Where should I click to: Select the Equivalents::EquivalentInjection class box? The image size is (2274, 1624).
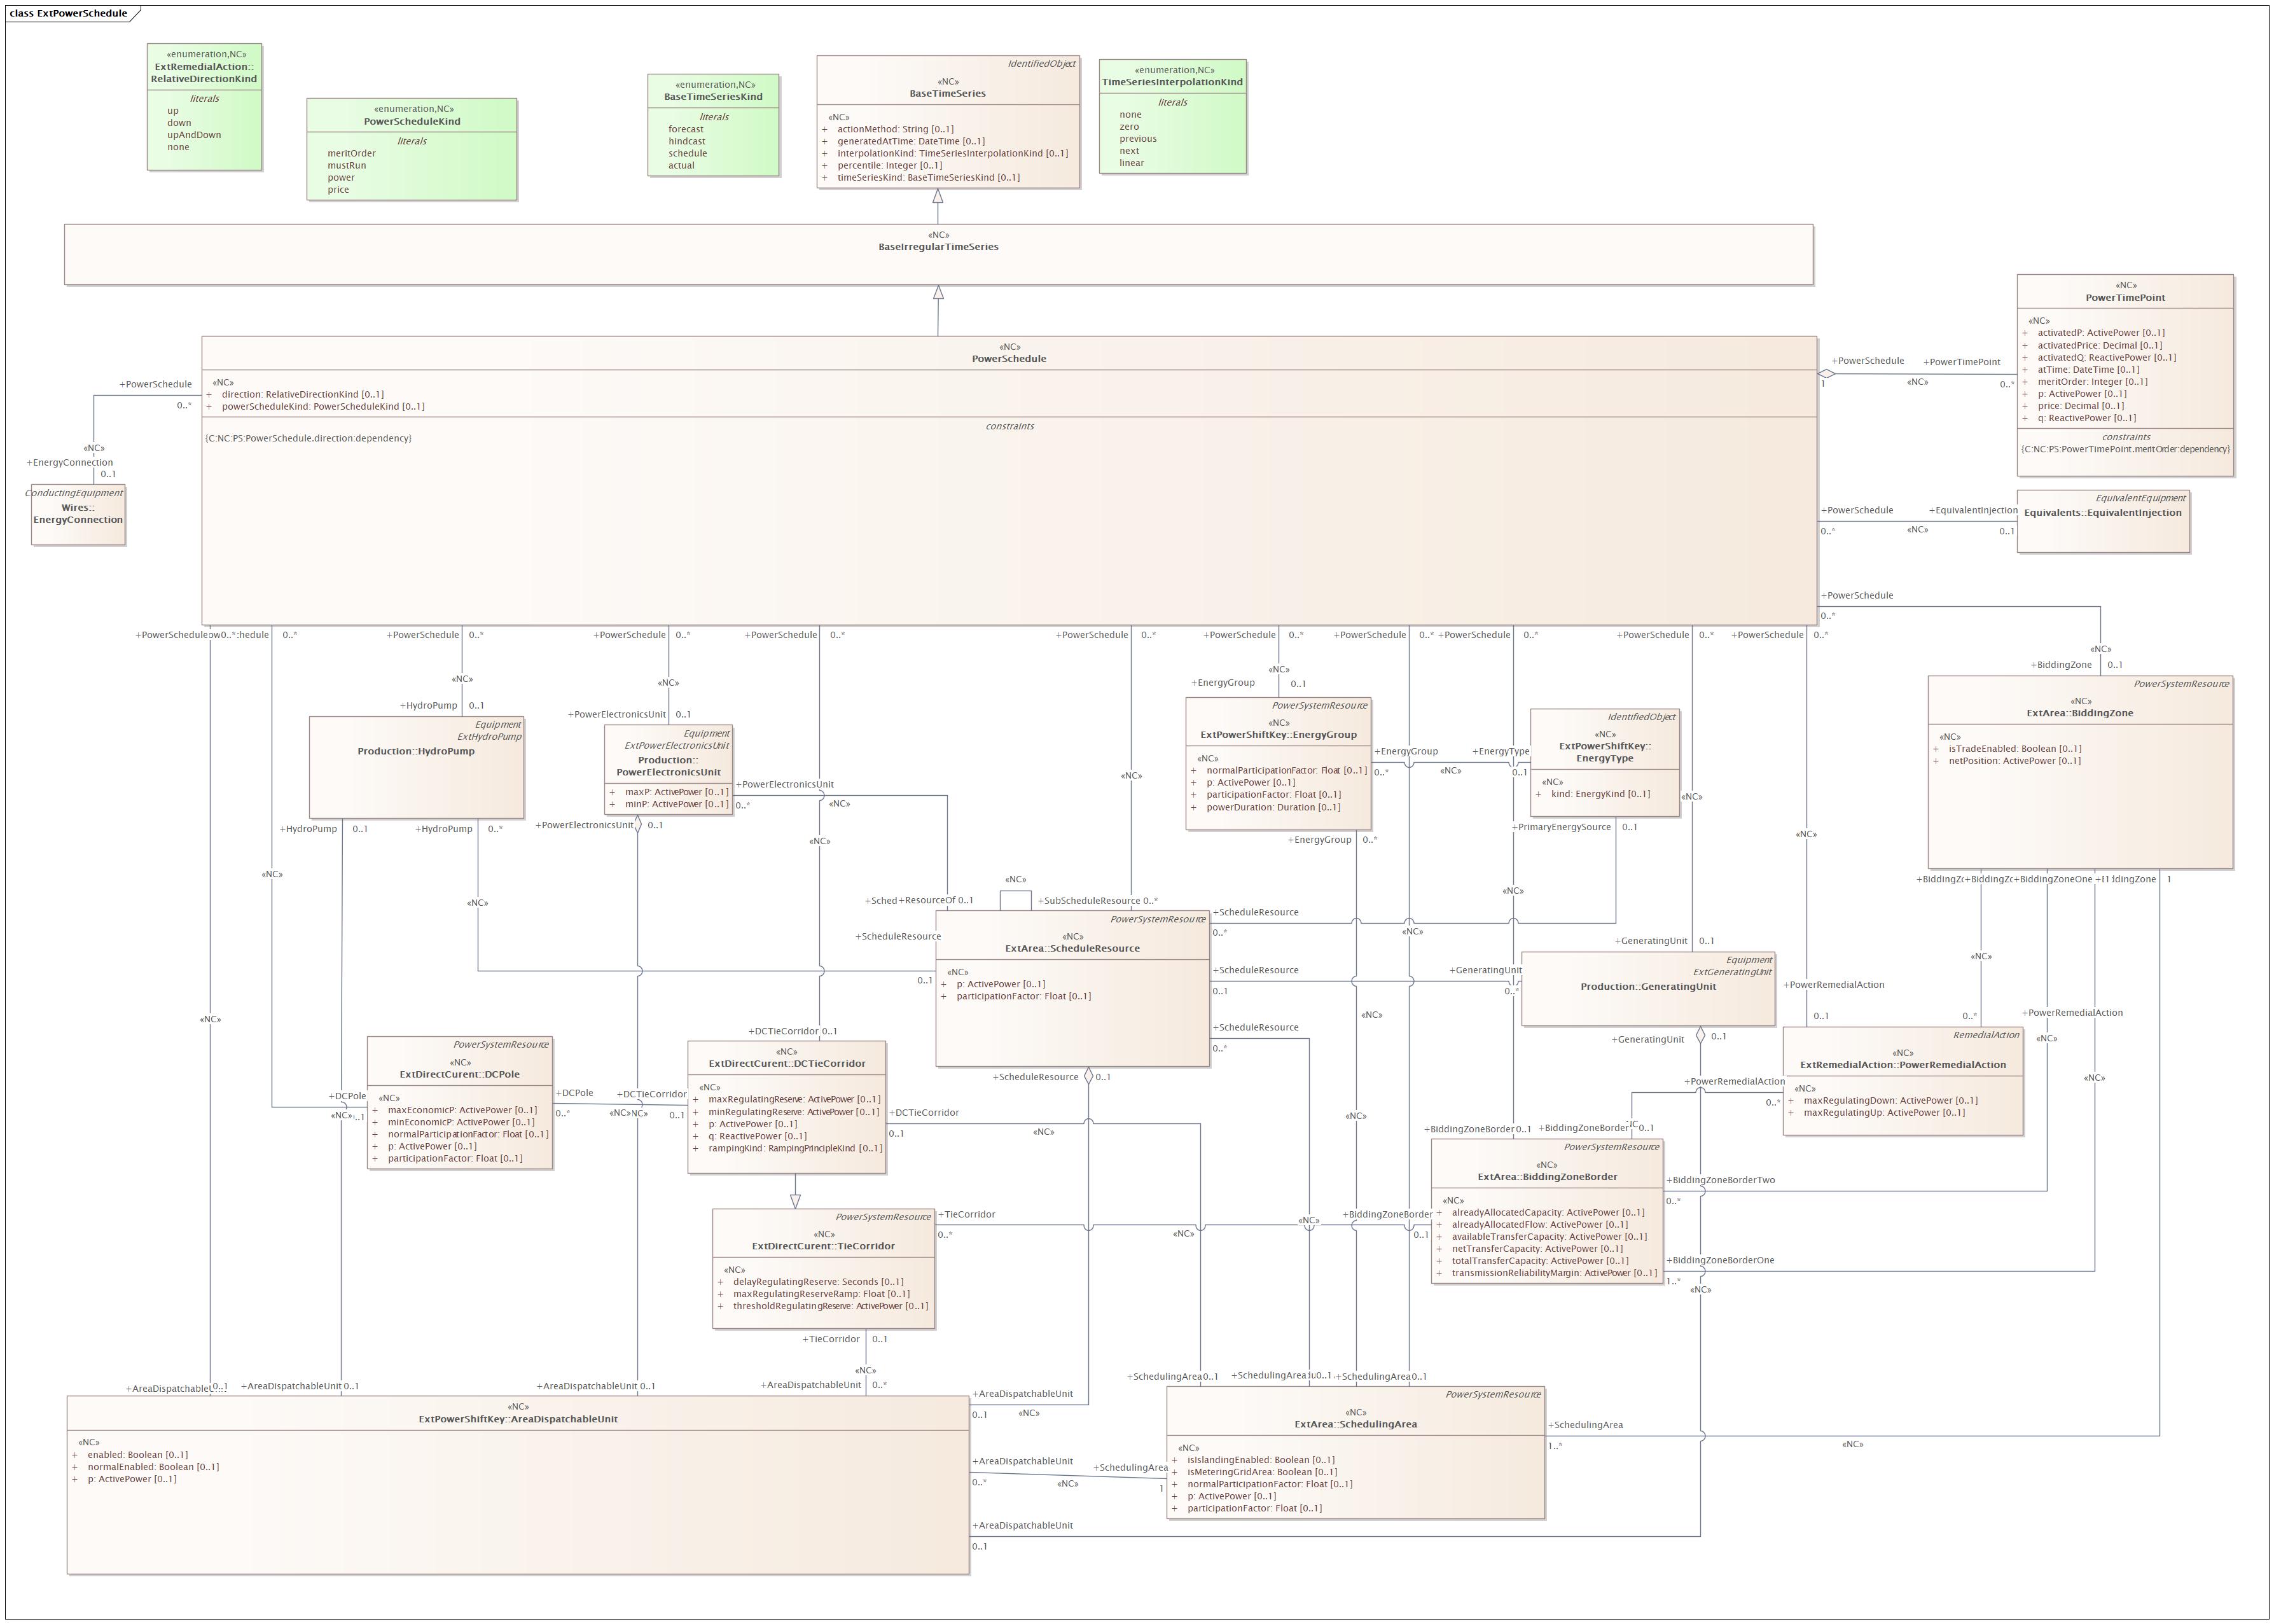[x=2103, y=521]
